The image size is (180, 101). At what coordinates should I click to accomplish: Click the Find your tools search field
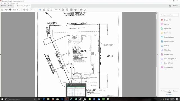(x=169, y=15)
